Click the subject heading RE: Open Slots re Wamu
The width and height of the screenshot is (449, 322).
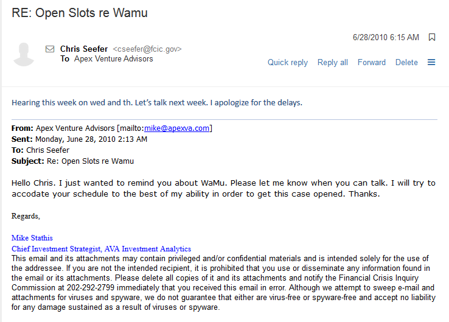pyautogui.click(x=80, y=12)
